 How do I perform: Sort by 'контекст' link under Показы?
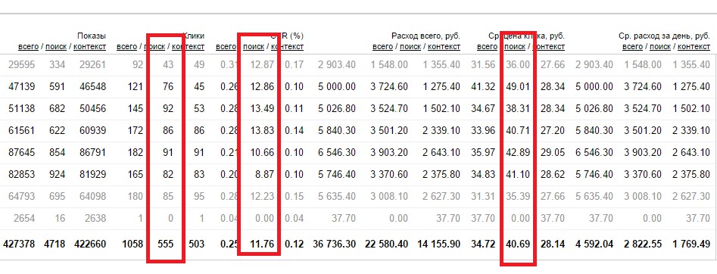[89, 47]
